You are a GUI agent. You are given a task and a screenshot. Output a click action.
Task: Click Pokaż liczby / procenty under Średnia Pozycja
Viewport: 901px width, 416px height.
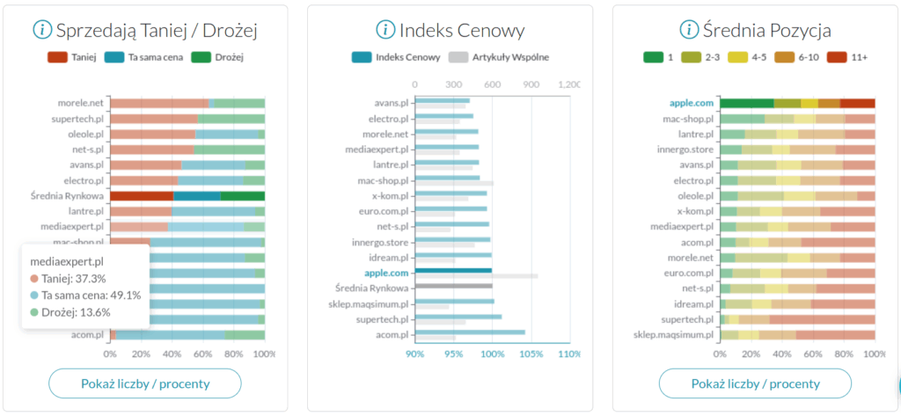pos(755,383)
